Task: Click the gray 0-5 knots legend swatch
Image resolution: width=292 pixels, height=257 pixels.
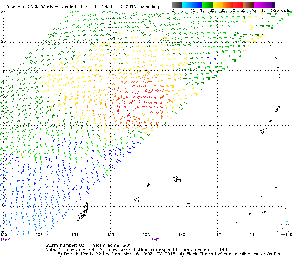Action: (177, 5)
